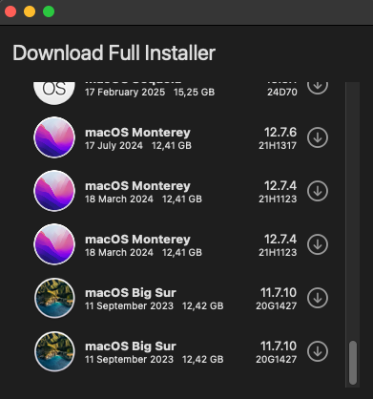Click the Monterey artwork icon beside version 12.7.6
This screenshot has width=373, height=399.
(54, 137)
